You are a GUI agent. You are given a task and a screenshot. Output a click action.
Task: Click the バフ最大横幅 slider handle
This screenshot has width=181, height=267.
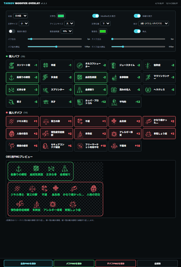tap(56, 47)
